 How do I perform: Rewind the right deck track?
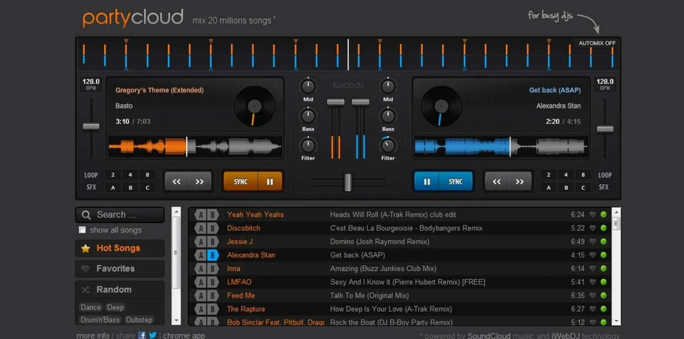point(496,181)
